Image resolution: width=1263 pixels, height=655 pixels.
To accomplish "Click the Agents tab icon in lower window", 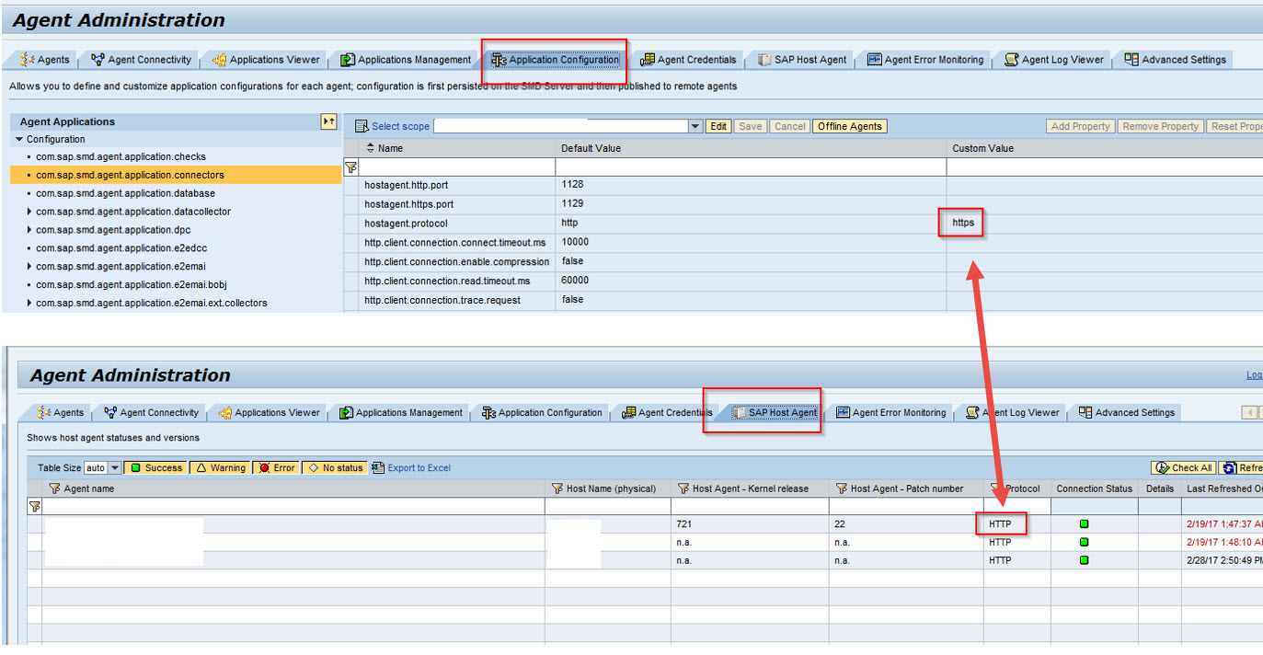I will coord(44,413).
